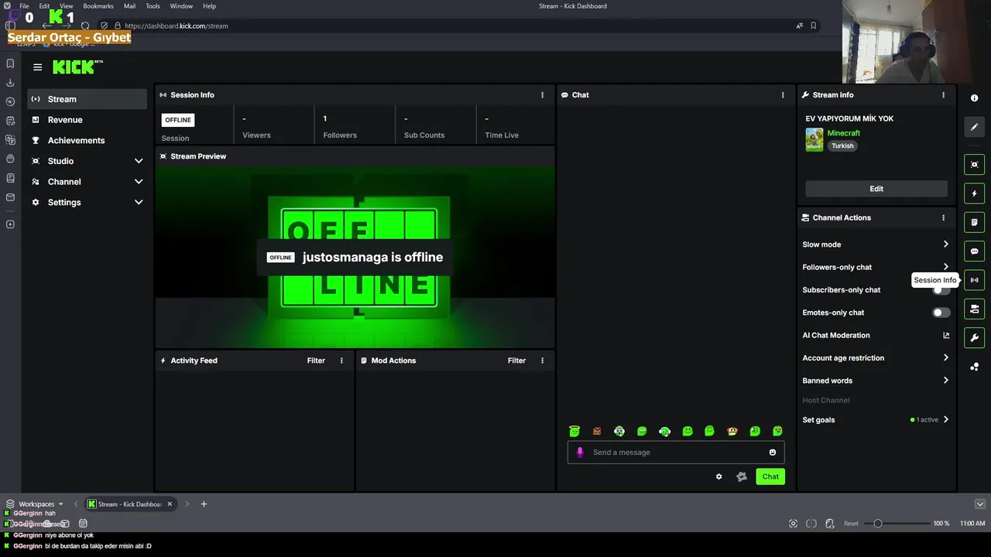Viewport: 991px width, 557px height.
Task: Click the Send a message input field
Action: point(676,453)
